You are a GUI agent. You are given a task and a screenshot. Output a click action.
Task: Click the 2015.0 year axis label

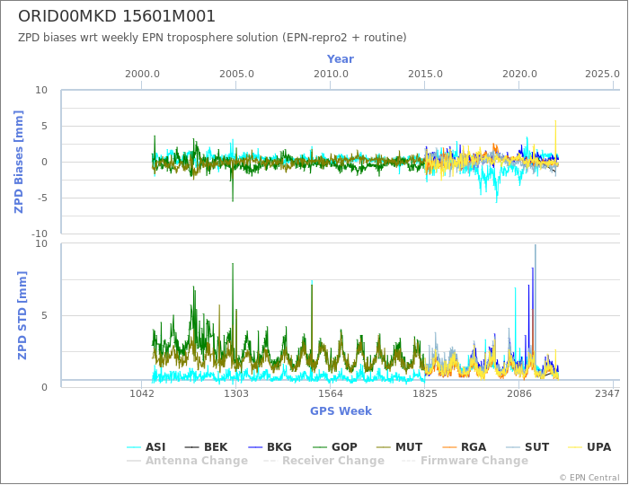click(x=425, y=75)
